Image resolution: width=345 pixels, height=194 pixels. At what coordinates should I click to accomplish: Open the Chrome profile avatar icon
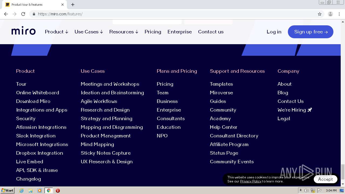point(330,14)
